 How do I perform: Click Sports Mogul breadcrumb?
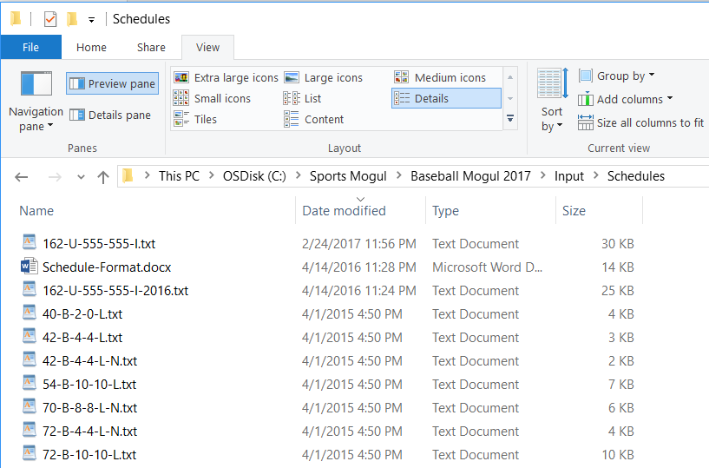click(x=348, y=176)
